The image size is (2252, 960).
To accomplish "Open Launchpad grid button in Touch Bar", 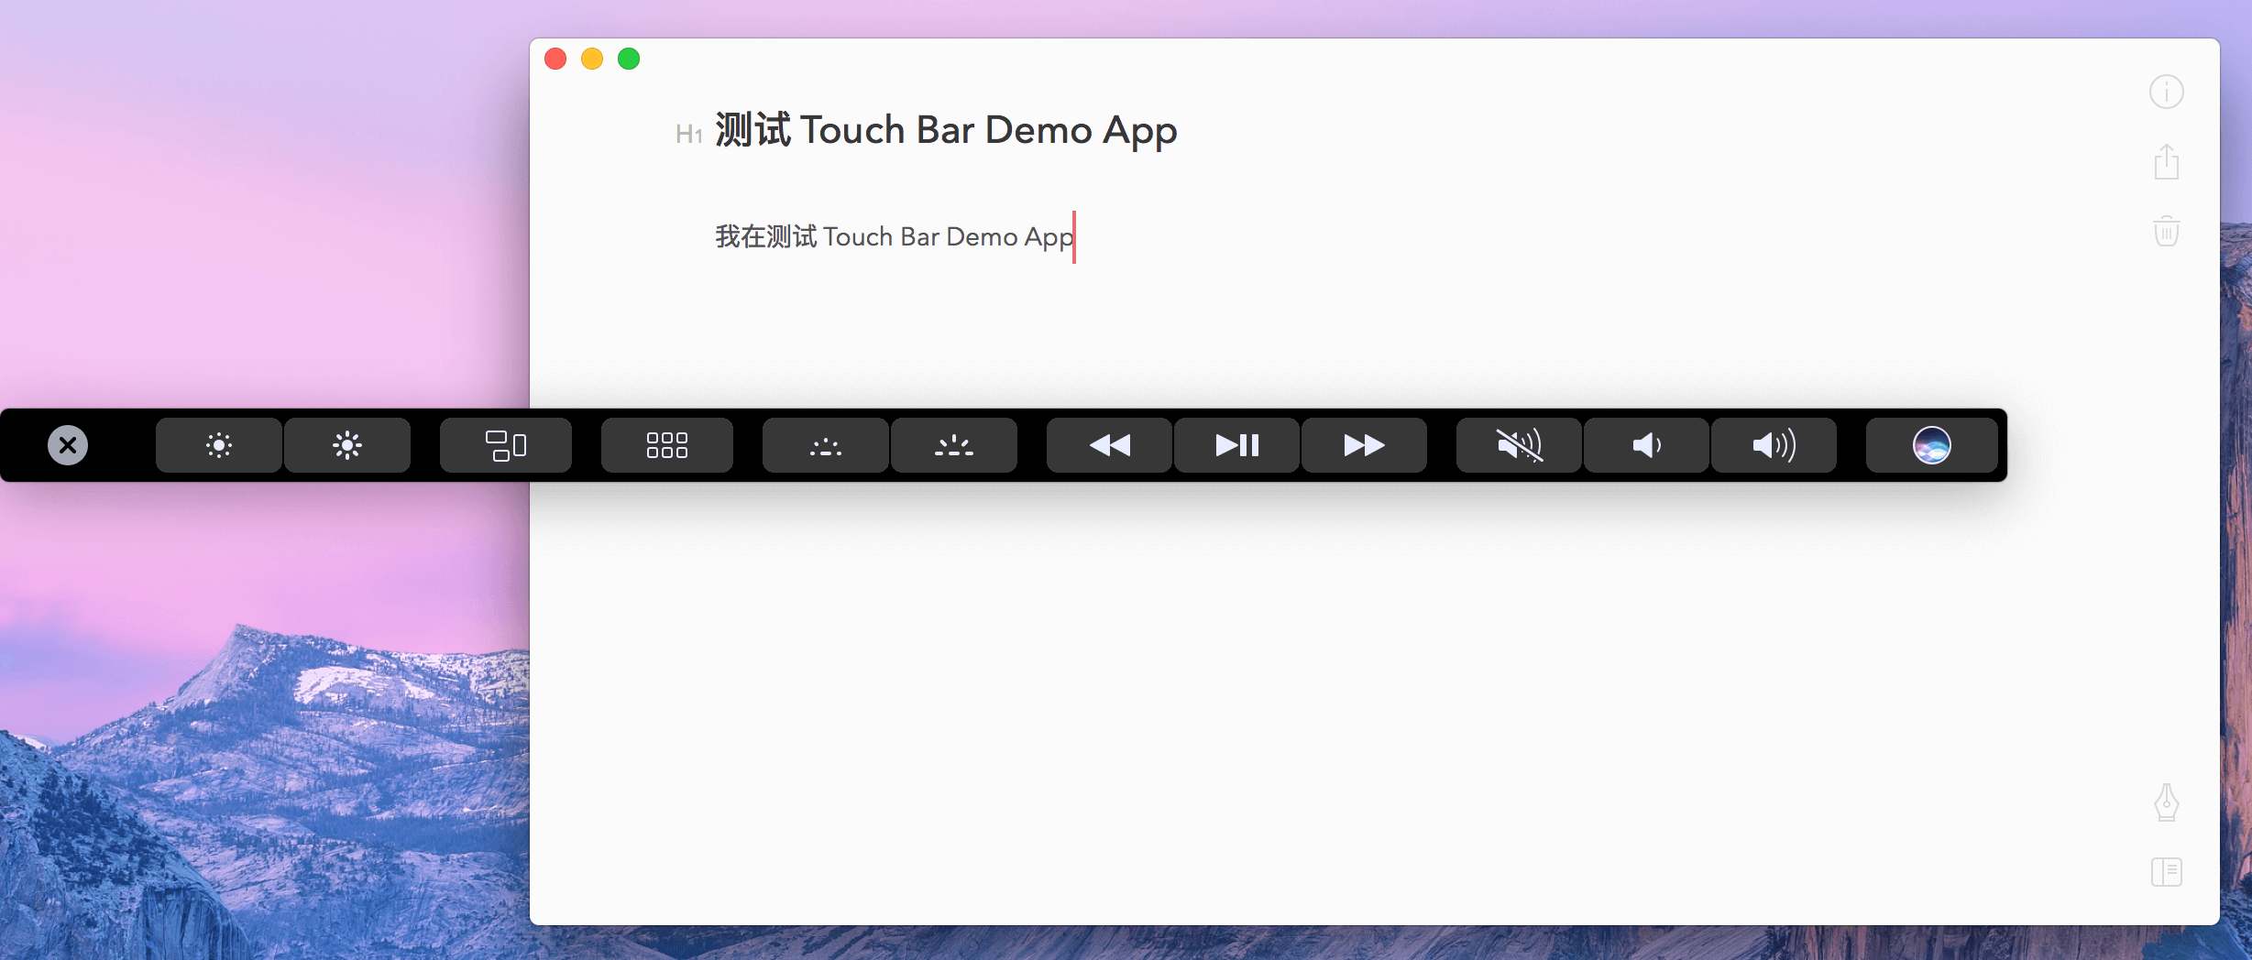I will (x=667, y=445).
